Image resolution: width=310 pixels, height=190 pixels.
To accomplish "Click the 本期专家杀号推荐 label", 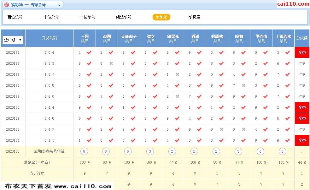I will tap(49, 151).
